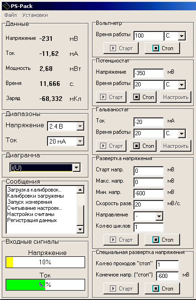
Task: Select message "Регистрация данных"
Action: point(32,220)
